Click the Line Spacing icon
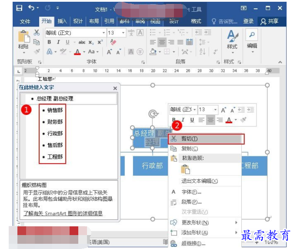Image resolution: width=294 pixels, height=249 pixels. coord(202,42)
